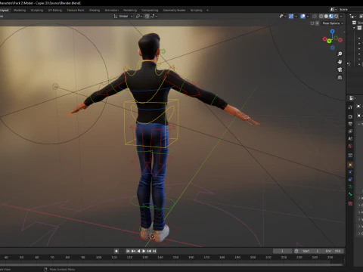Click the blue Z axis ball on navigation gizmo
This screenshot has height=272, width=363.
tap(332, 31)
